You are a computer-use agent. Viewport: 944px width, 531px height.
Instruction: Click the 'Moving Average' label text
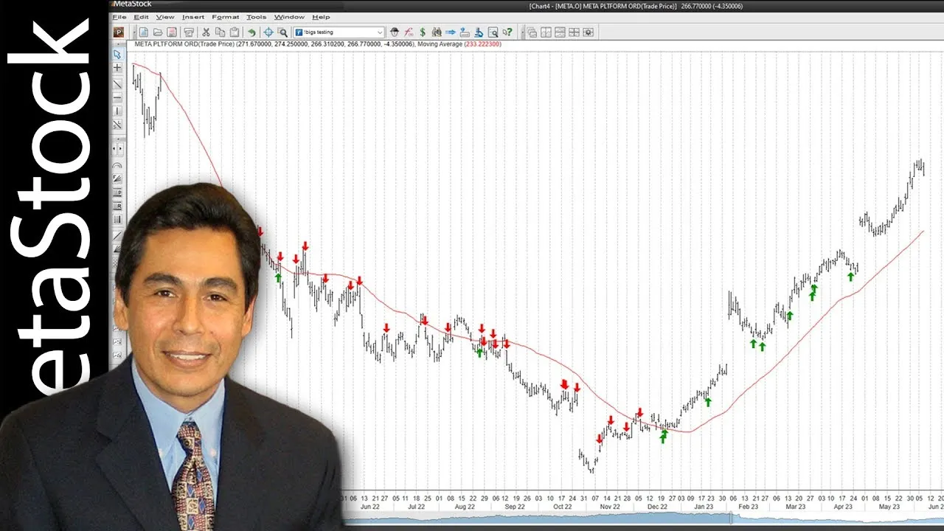coord(440,44)
